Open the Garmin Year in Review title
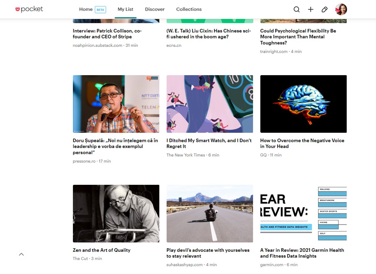 click(302, 253)
